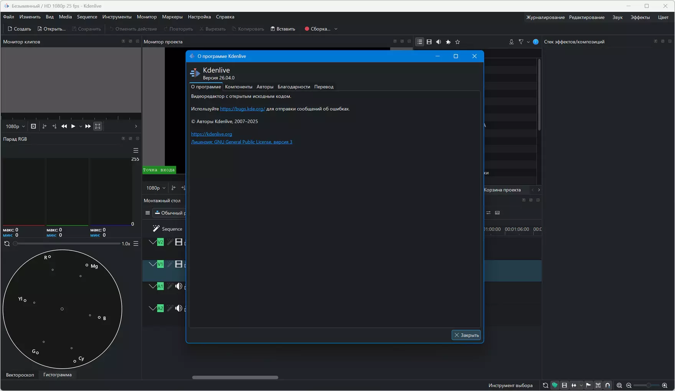Mute the A1 audio track

coord(178,286)
